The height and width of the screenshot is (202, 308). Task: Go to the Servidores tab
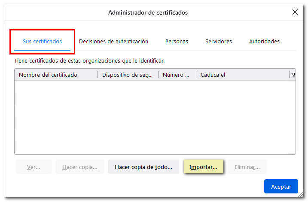[218, 42]
